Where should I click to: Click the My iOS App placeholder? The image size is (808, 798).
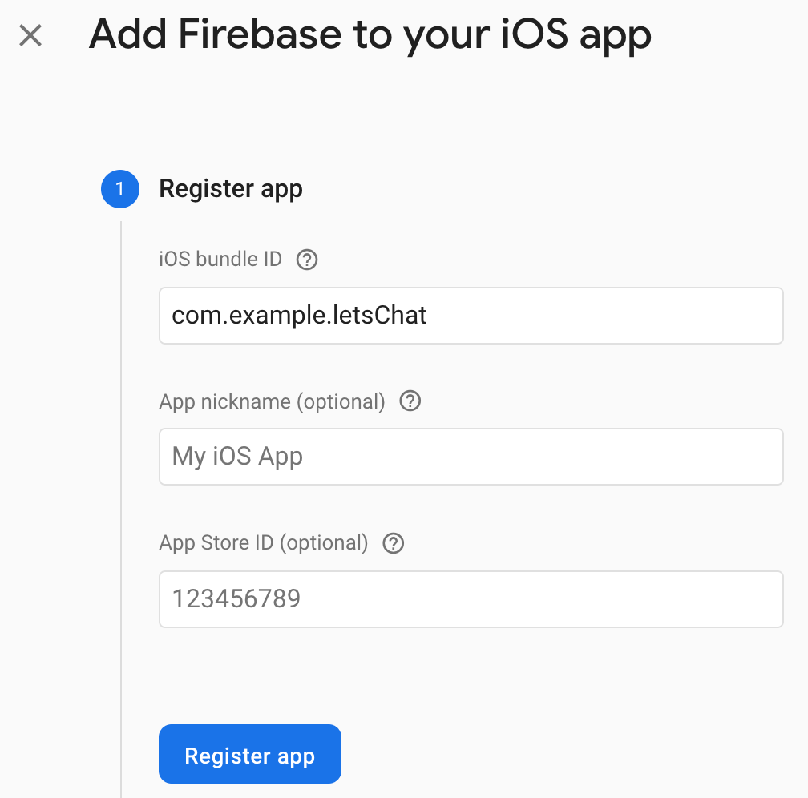pyautogui.click(x=237, y=457)
